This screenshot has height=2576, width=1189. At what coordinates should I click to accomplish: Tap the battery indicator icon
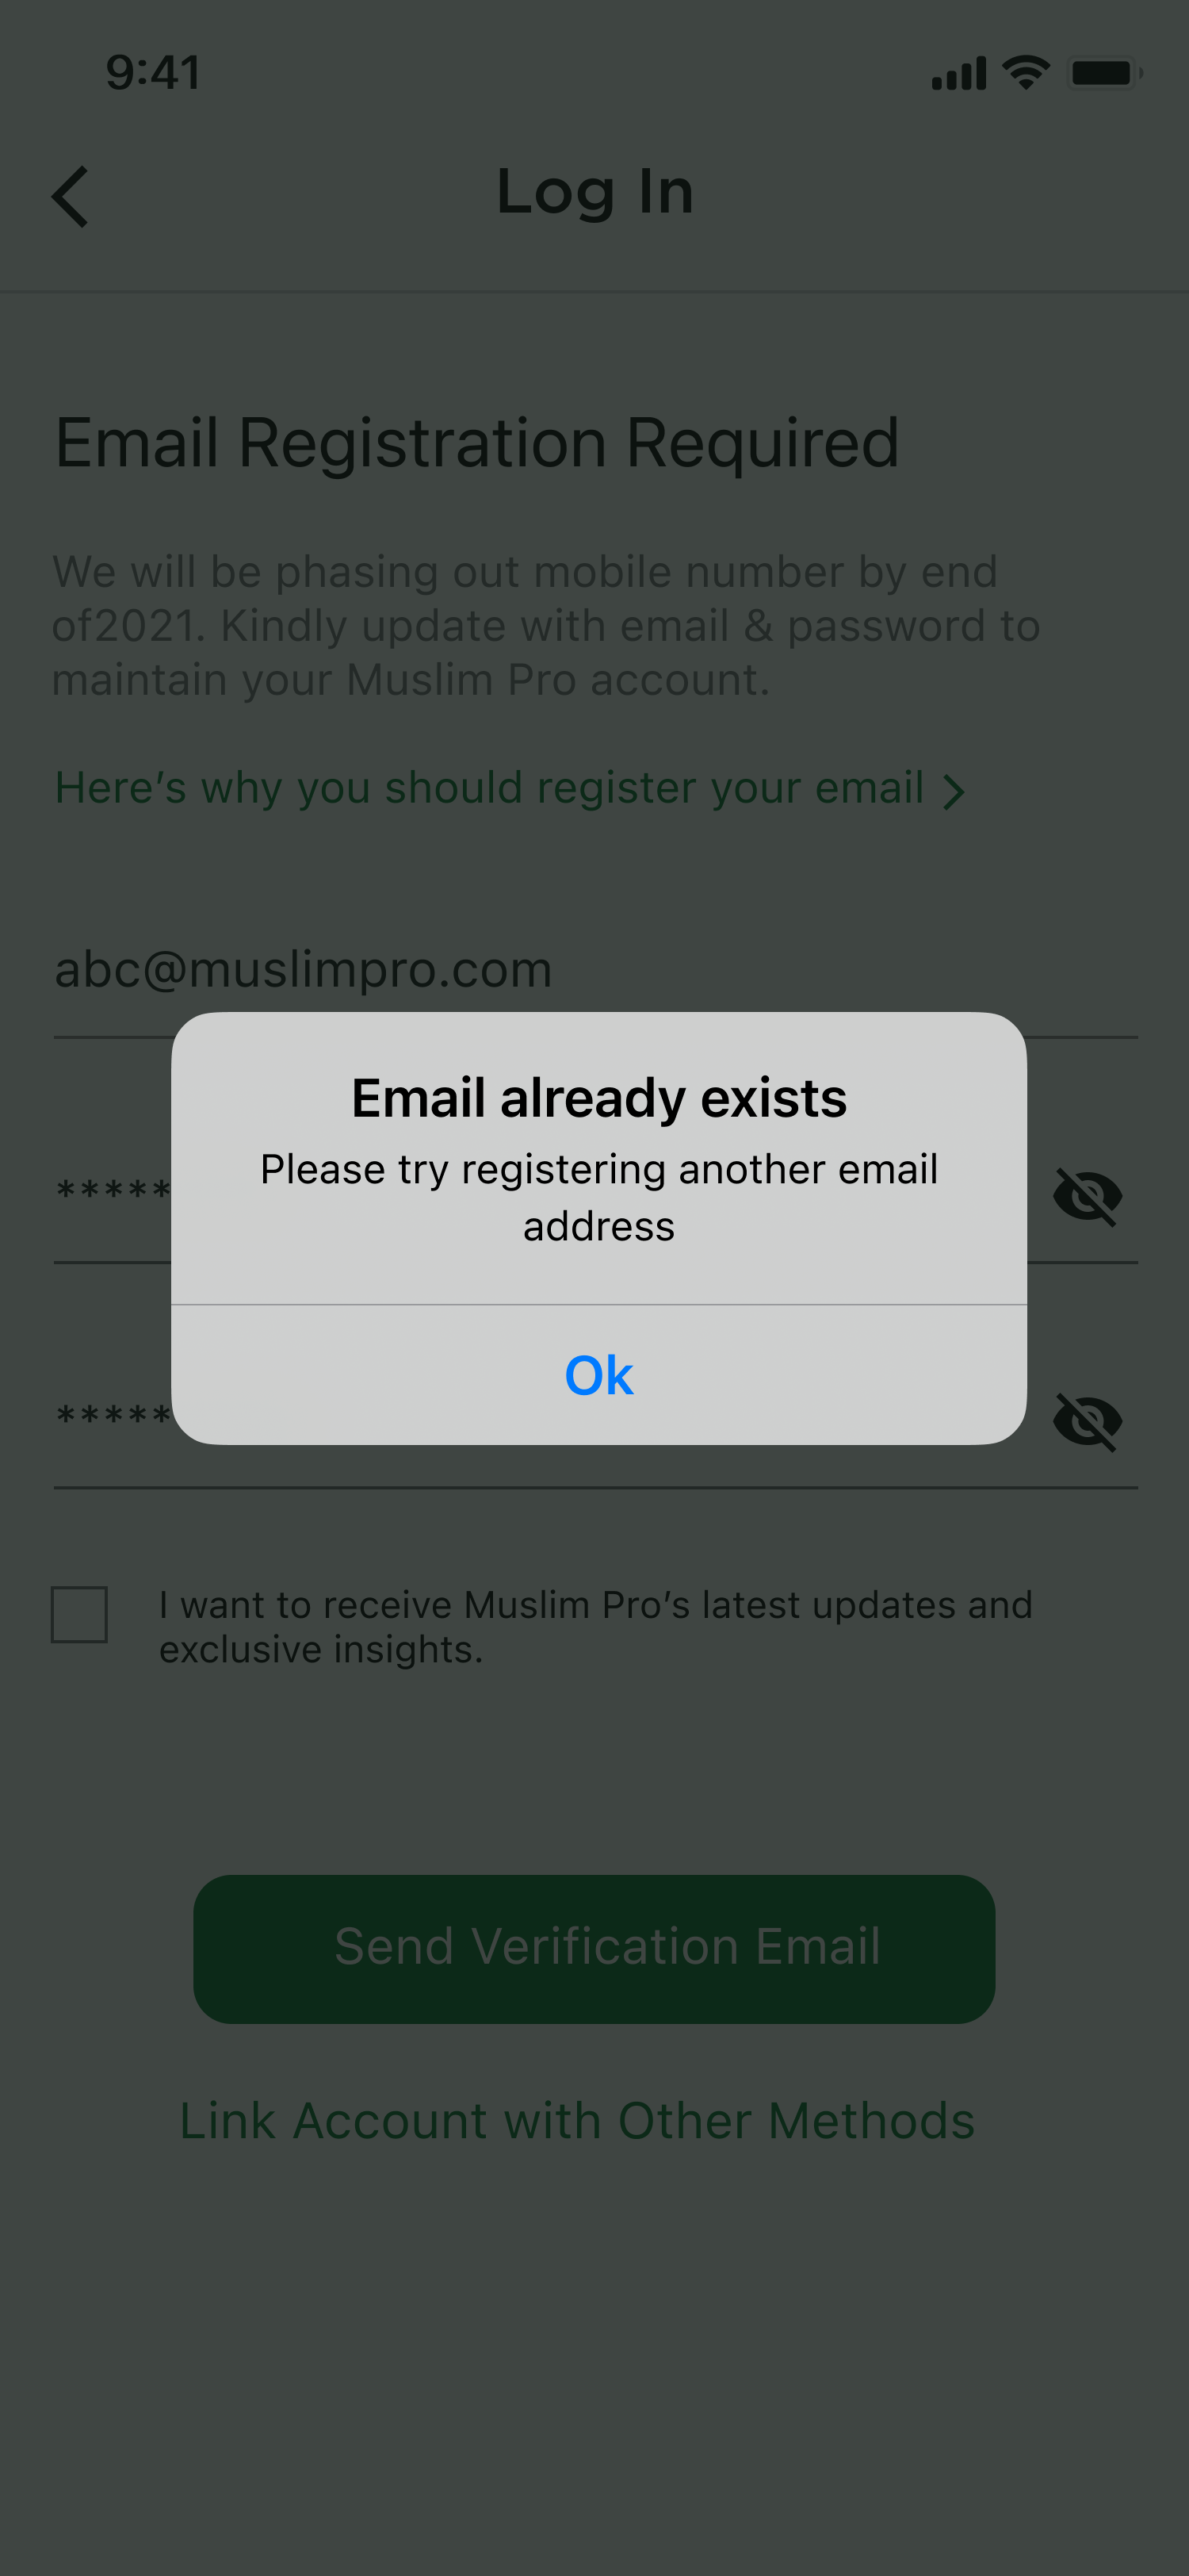(1105, 73)
